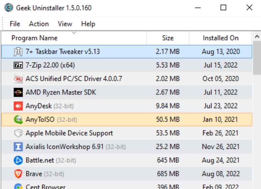Click the Nov 26, 2021 install date

(221, 147)
